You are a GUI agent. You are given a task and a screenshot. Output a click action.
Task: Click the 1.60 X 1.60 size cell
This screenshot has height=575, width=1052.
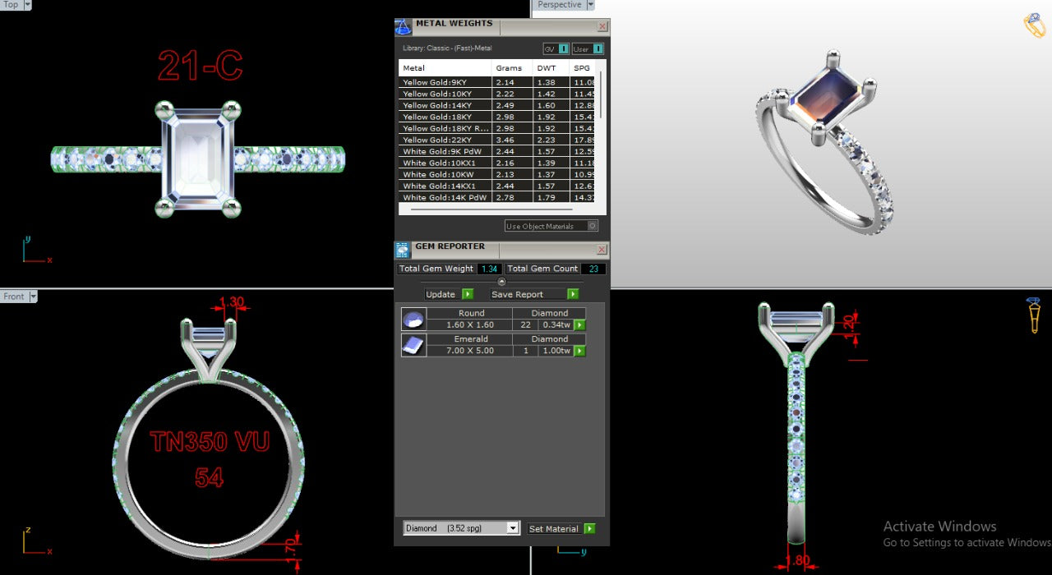point(469,324)
